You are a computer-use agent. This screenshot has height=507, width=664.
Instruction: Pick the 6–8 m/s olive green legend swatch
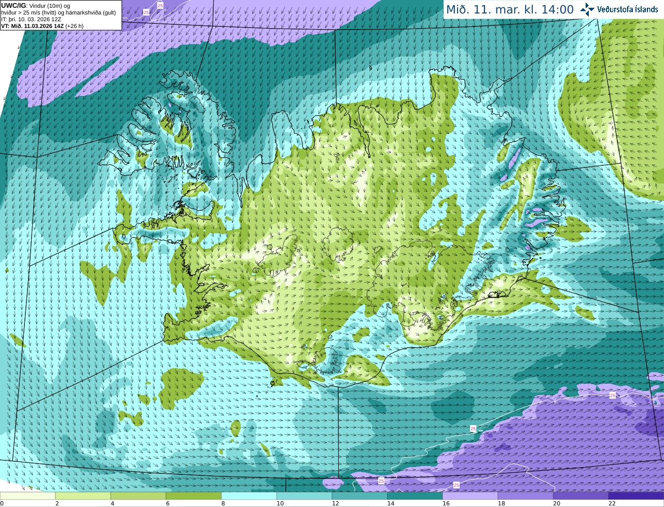click(x=193, y=496)
